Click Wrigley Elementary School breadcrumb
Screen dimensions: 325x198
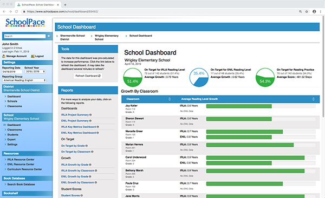tap(107, 37)
